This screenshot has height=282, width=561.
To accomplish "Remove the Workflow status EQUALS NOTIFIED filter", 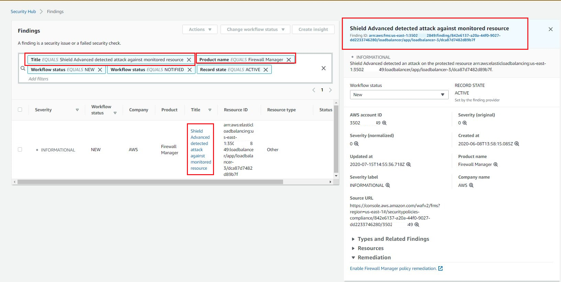I will (190, 70).
